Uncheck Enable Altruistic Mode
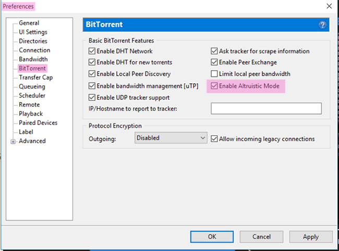 pyautogui.click(x=214, y=86)
